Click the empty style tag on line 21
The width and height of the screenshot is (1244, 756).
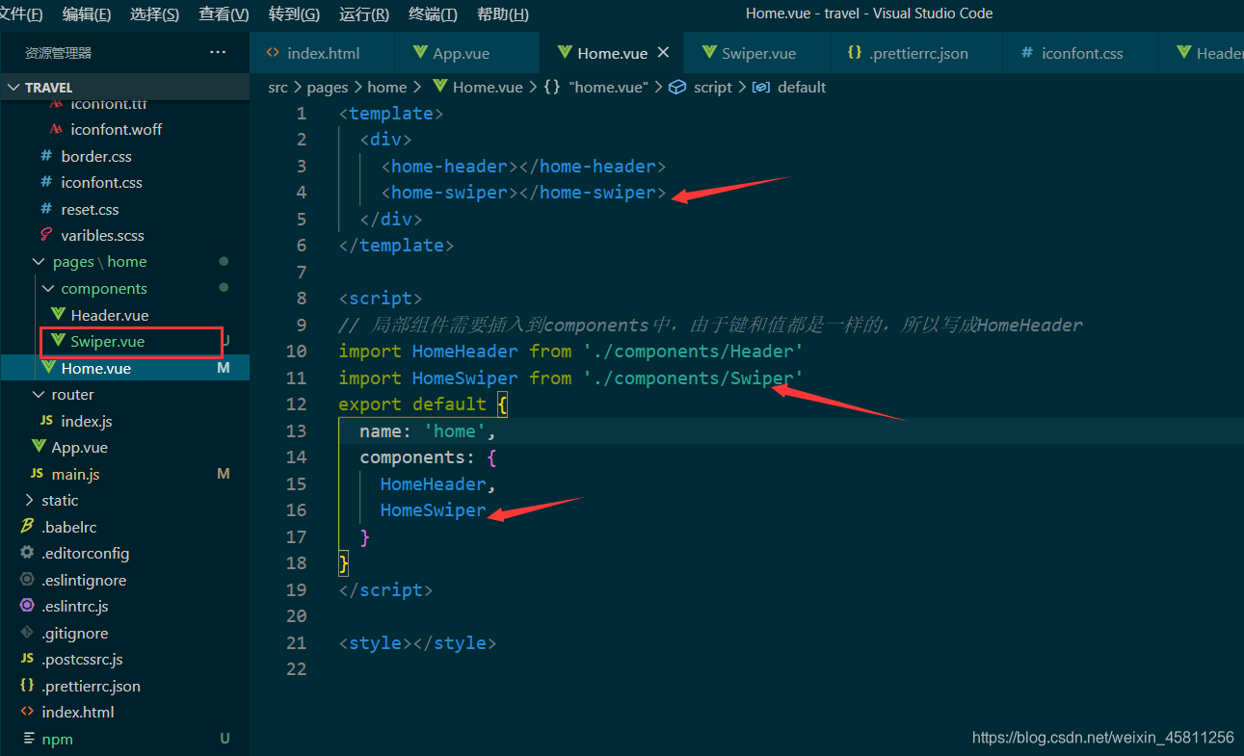coord(417,642)
